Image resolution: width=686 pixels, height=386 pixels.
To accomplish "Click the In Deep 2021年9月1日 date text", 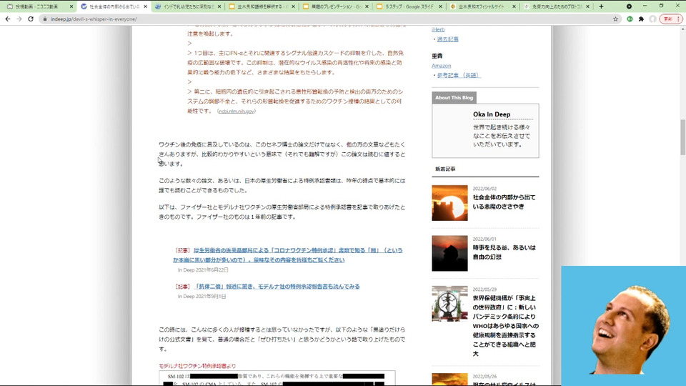I will click(x=202, y=296).
